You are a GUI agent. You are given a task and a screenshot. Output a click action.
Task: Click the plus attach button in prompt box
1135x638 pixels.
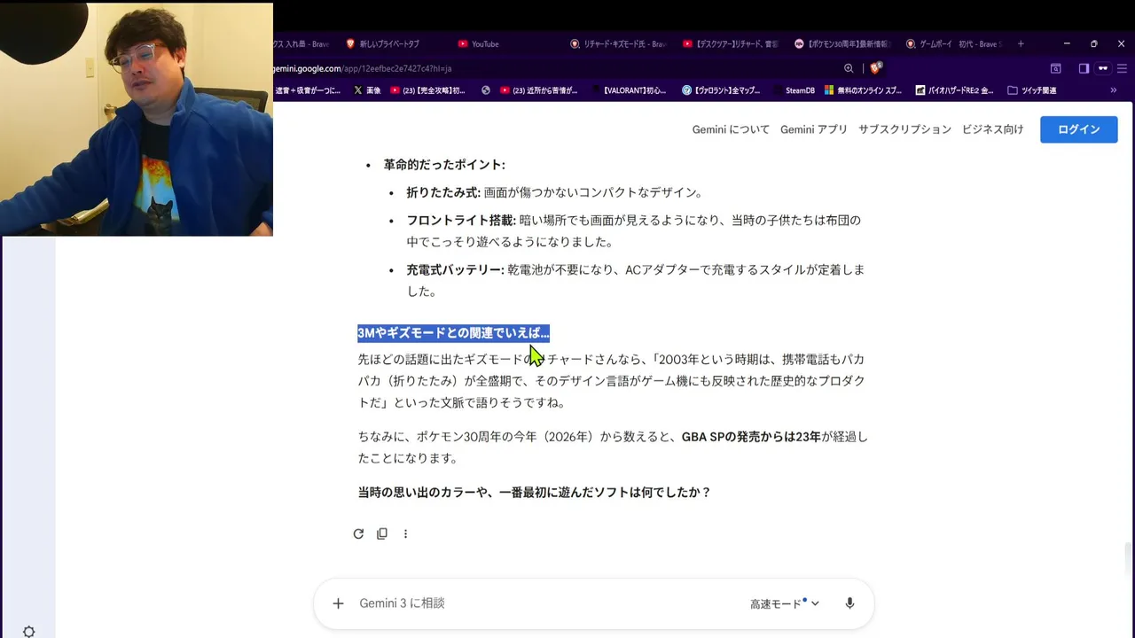(338, 603)
